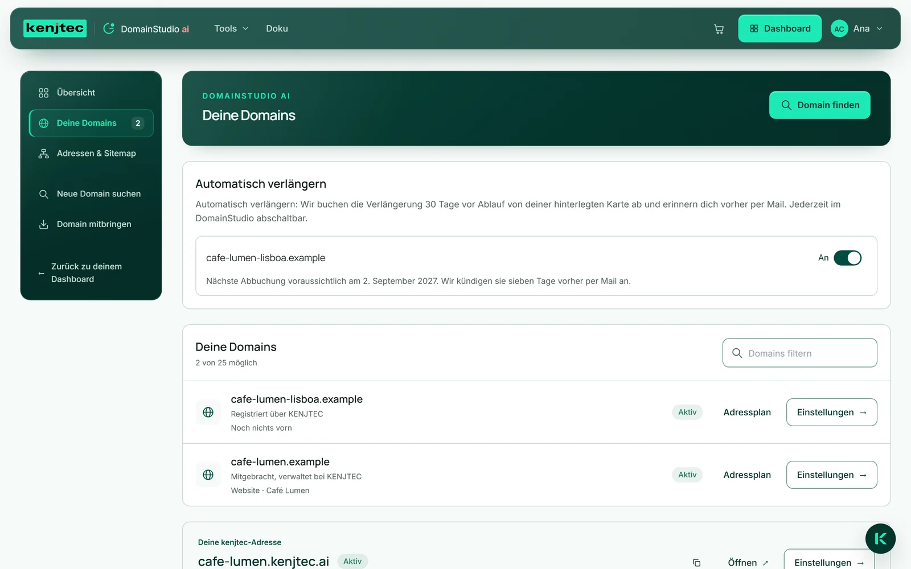Open Adressplan for cafe-lumen.example
The height and width of the screenshot is (569, 911).
click(747, 475)
